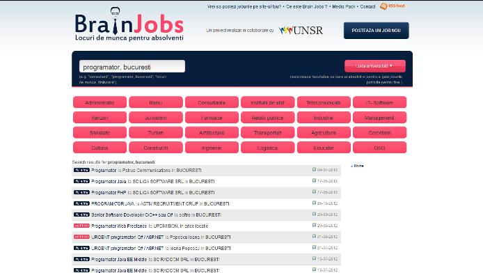Click the search keywords input field

click(x=132, y=66)
